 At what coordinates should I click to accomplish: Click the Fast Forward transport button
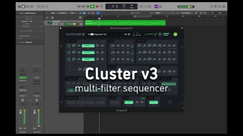pyautogui.click(x=83, y=6)
